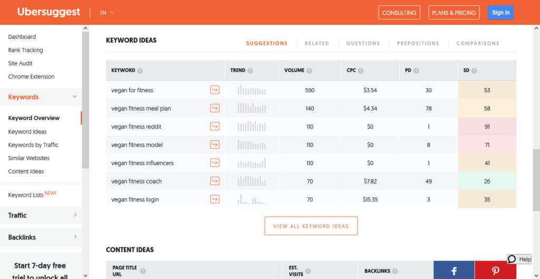This screenshot has width=540, height=279.
Task: Select Similar Websites in sidebar
Action: point(29,158)
